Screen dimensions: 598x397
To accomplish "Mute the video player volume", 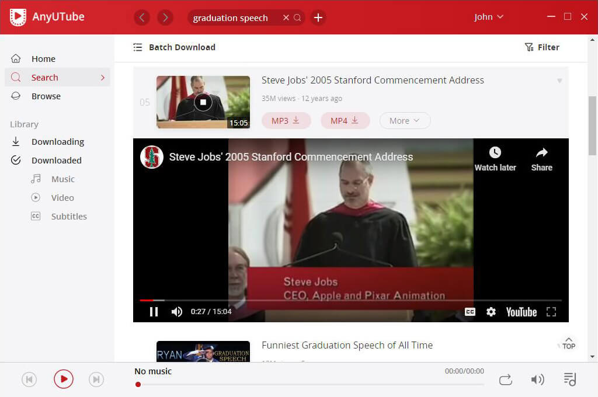I will point(176,312).
